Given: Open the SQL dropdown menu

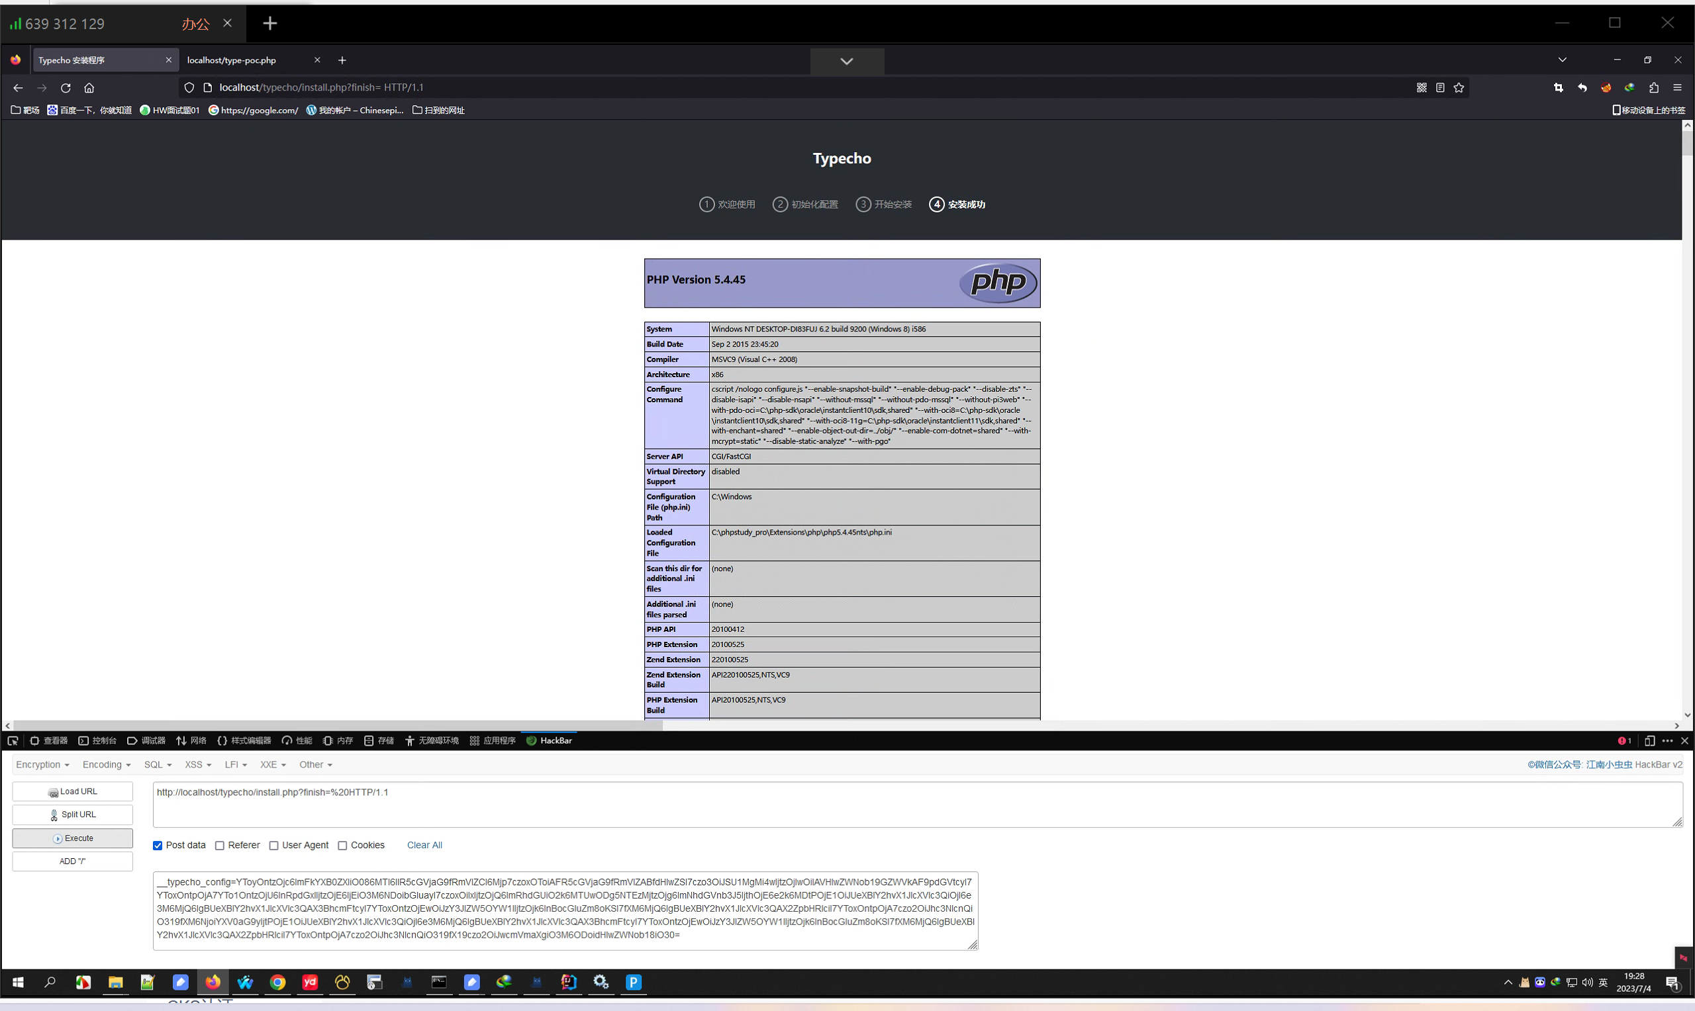Looking at the screenshot, I should (158, 764).
